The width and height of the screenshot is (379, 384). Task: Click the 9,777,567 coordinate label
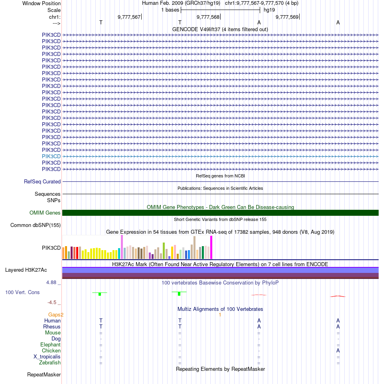coord(129,17)
